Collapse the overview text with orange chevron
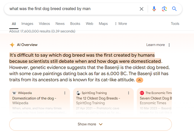This screenshot has width=194, height=135. pyautogui.click(x=140, y=80)
